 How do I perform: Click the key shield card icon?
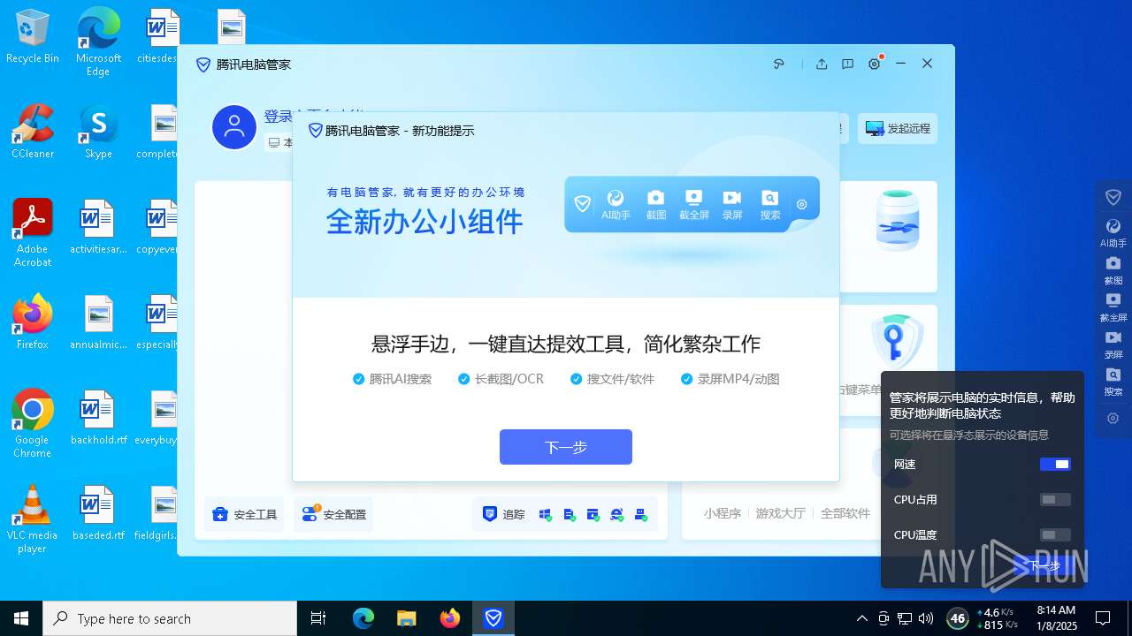point(897,340)
